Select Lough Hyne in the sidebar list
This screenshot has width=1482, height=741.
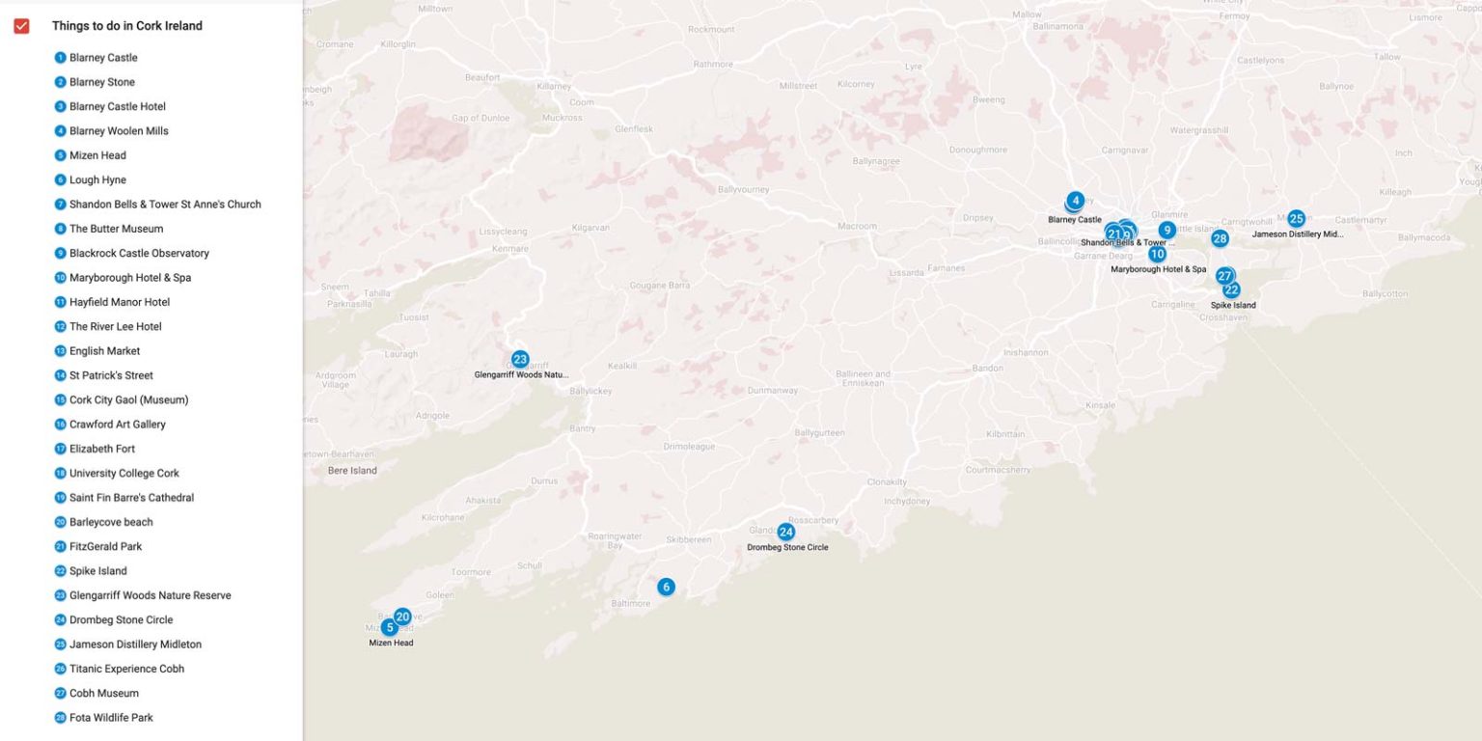[x=97, y=180]
